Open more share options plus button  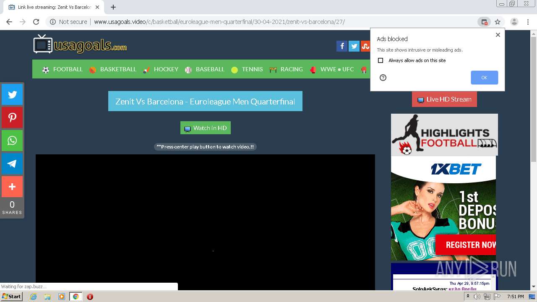coord(12,187)
